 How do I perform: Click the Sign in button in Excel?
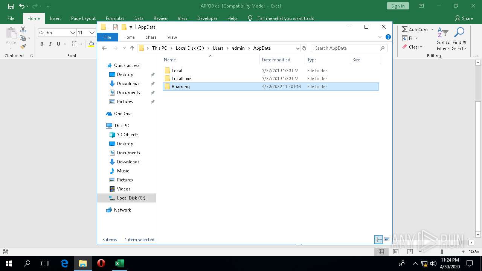(x=398, y=6)
